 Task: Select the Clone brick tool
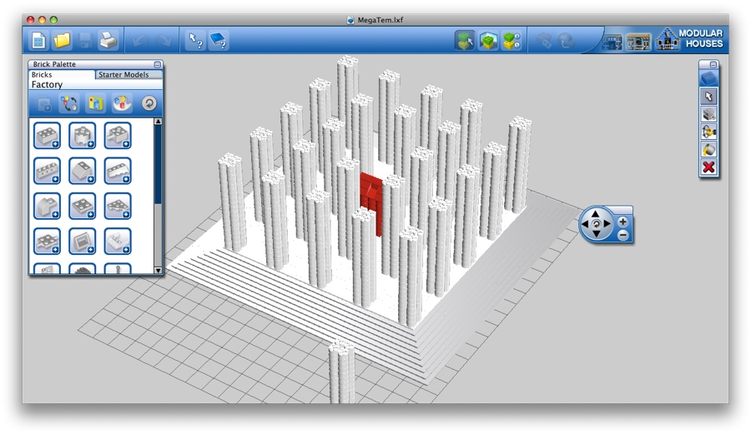tap(708, 114)
